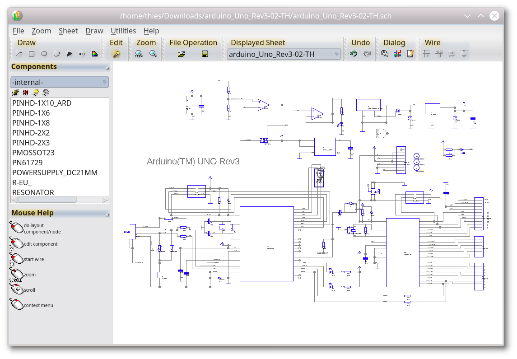The width and height of the screenshot is (517, 359).
Task: Select the TEXT drawing tool
Action: point(82,54)
